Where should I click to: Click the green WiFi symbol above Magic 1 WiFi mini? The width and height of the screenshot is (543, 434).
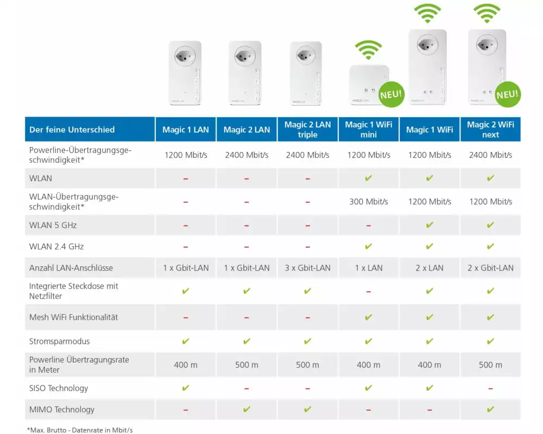[x=368, y=50]
